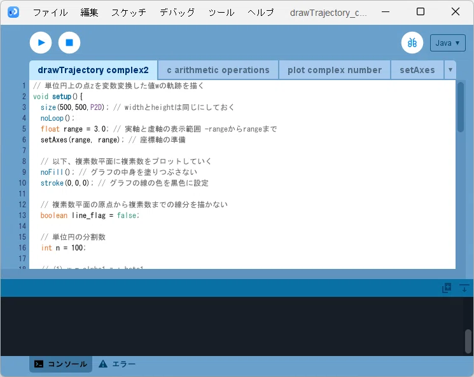
Task: Click the copy console output icon
Action: (447, 288)
